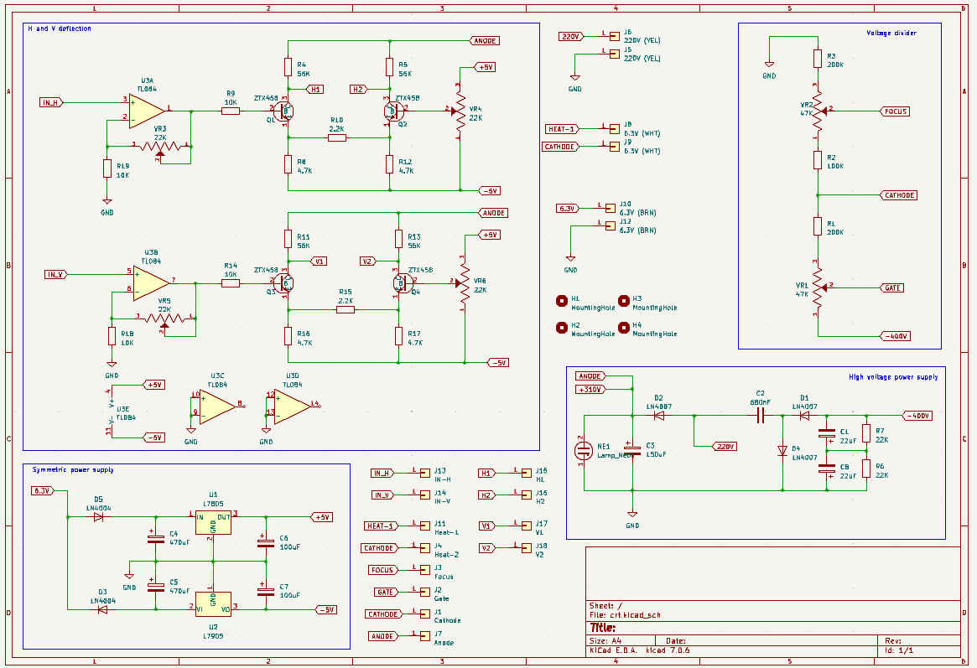Select the +310V label in high voltage supply
Screen dimensions: 977x668
pos(590,389)
